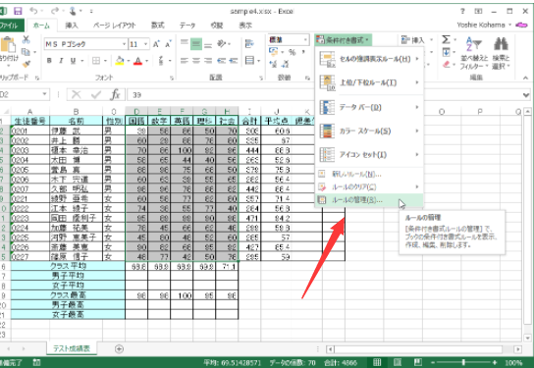The width and height of the screenshot is (534, 368).
Task: Click the percent style icon
Action: point(292,52)
